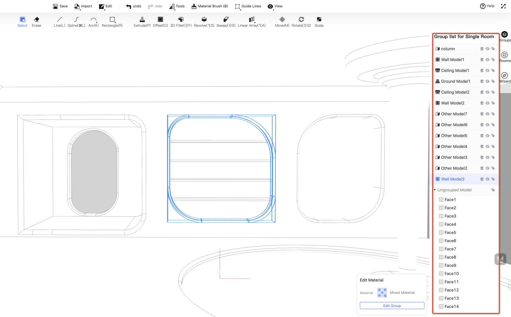This screenshot has width=511, height=317.
Task: Select the Other Model5 group row
Action: click(x=465, y=136)
